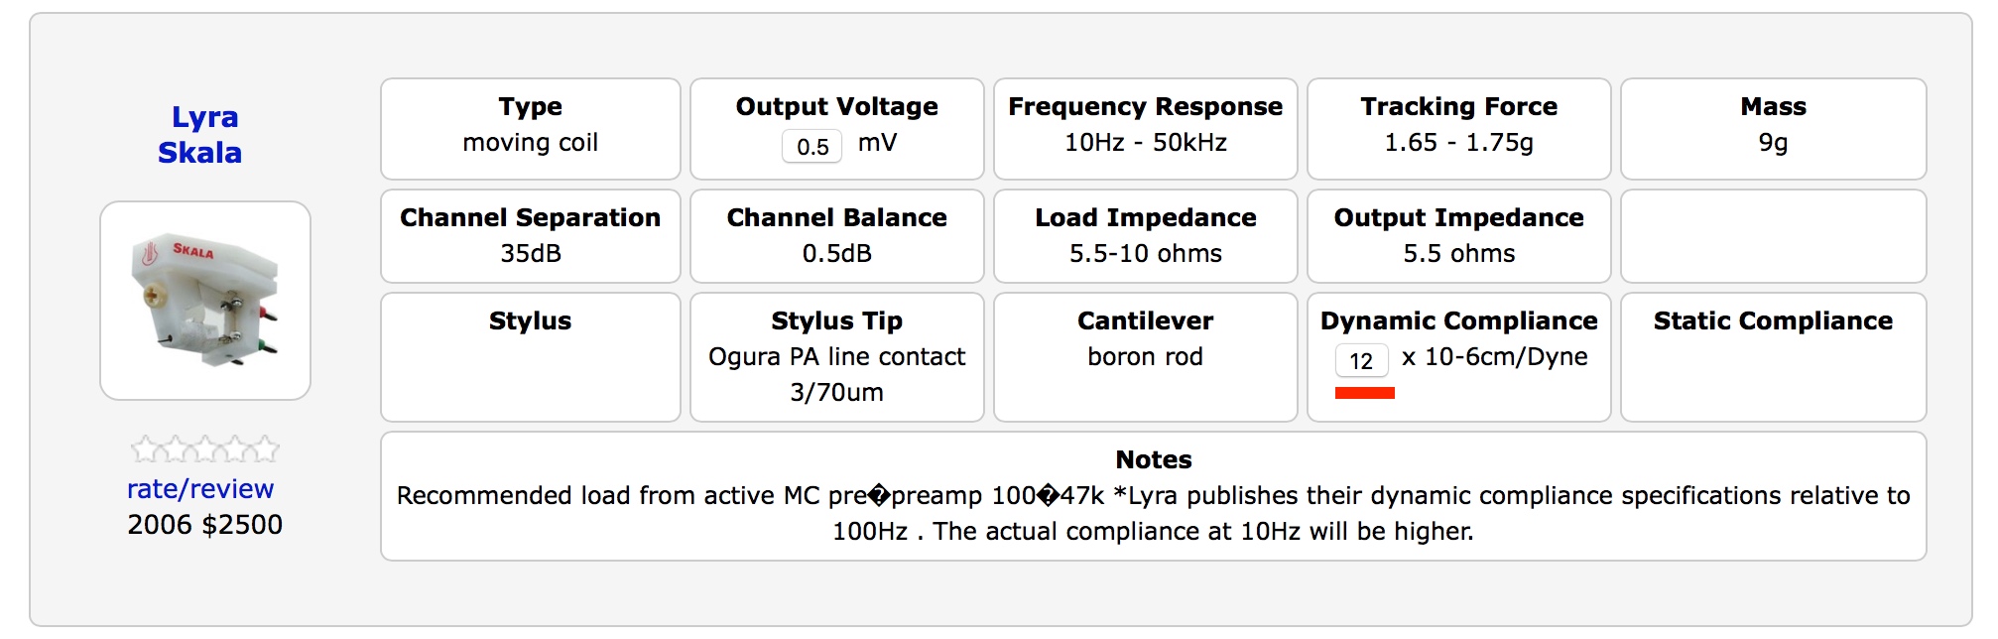Open the Lyra Skala product link
This screenshot has height=639, width=1998.
pos(202,135)
